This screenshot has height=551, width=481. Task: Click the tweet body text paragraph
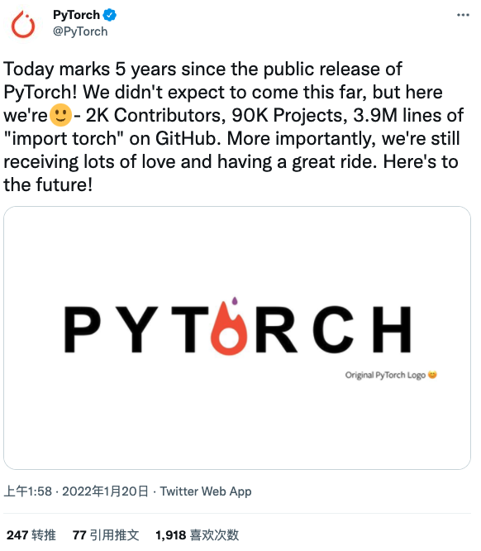click(234, 127)
